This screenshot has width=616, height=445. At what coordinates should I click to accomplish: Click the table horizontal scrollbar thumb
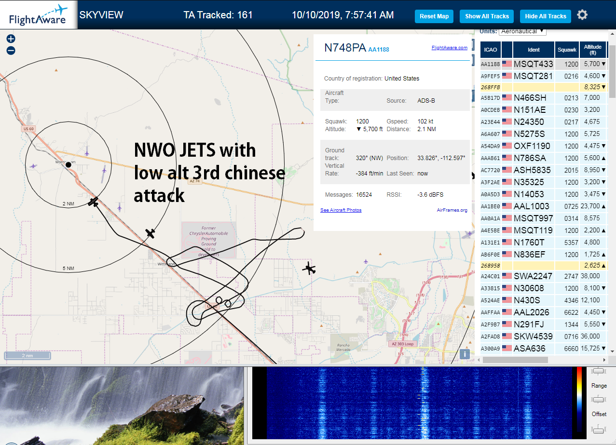tap(514, 360)
